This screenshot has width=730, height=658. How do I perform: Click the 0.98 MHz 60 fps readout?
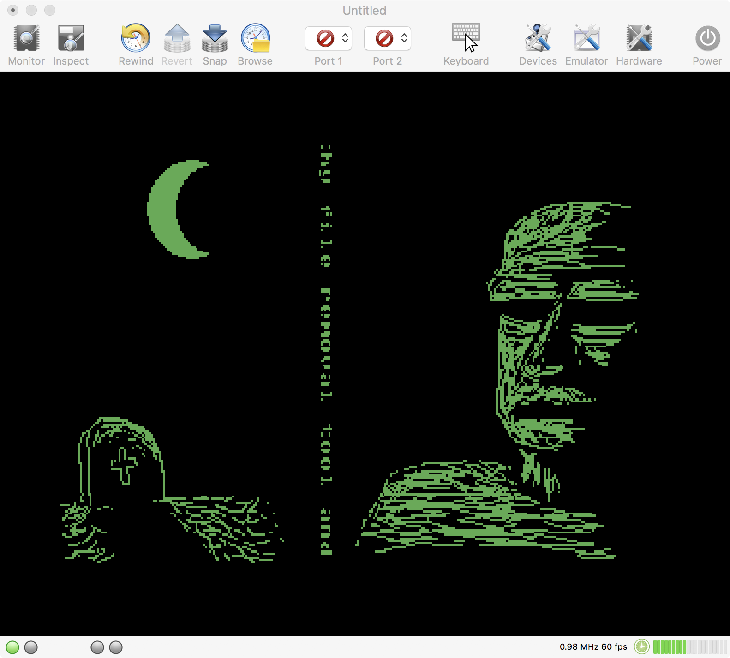click(593, 647)
